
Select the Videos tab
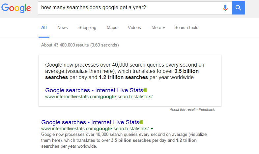[x=134, y=28]
